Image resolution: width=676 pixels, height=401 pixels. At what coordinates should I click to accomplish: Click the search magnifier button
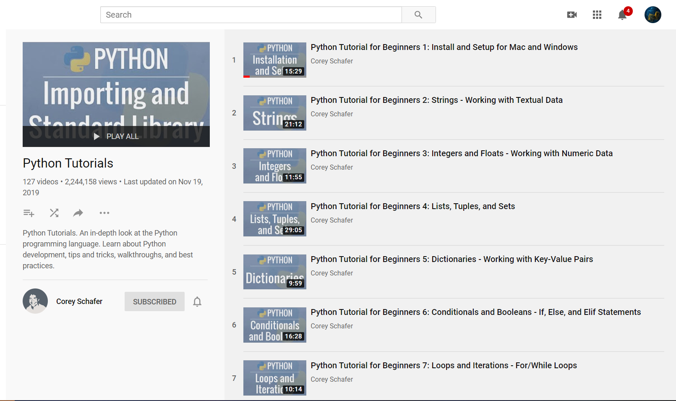coord(418,15)
